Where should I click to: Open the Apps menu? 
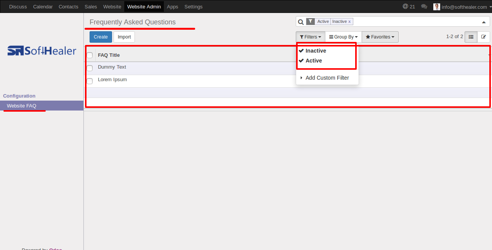(x=173, y=6)
